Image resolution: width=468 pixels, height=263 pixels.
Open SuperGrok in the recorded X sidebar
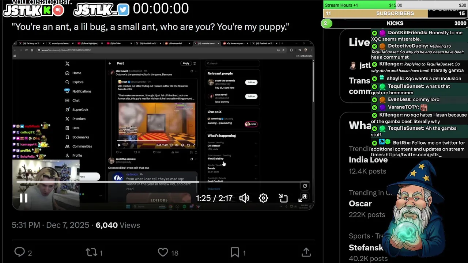tap(76, 109)
